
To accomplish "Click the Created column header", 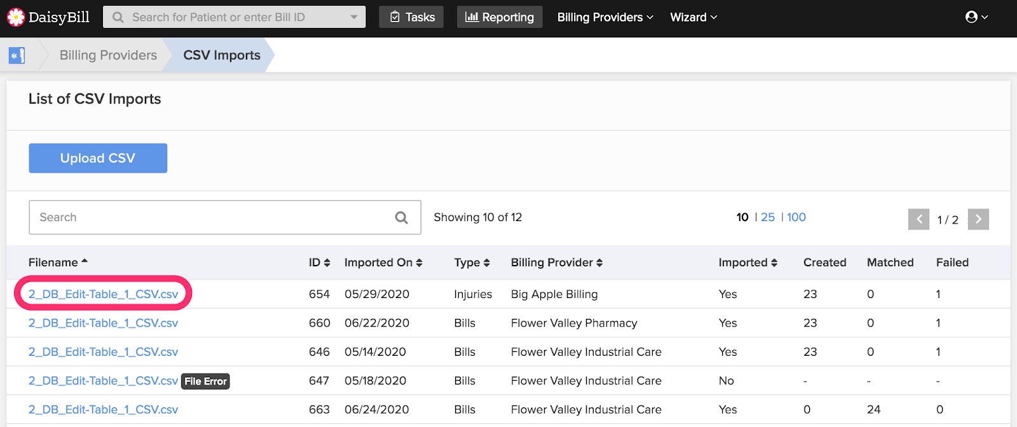I will click(825, 262).
